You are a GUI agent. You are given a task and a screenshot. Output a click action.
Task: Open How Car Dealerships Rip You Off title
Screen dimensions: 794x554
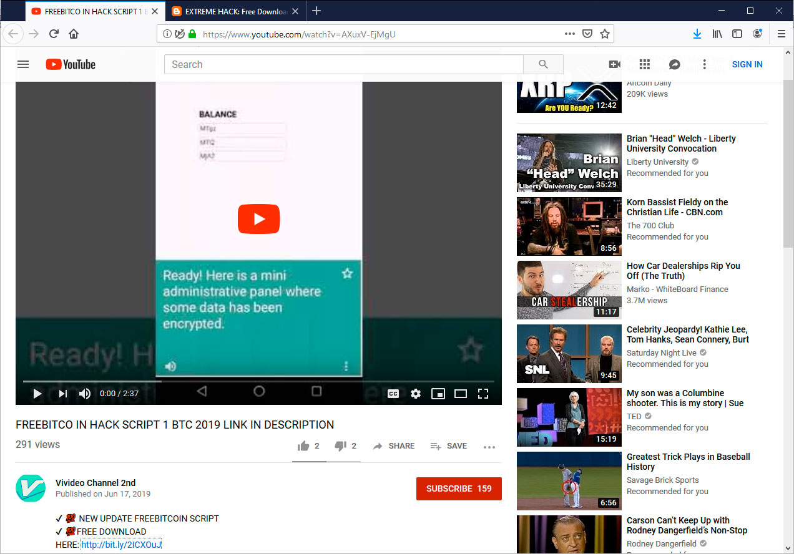[x=684, y=271]
